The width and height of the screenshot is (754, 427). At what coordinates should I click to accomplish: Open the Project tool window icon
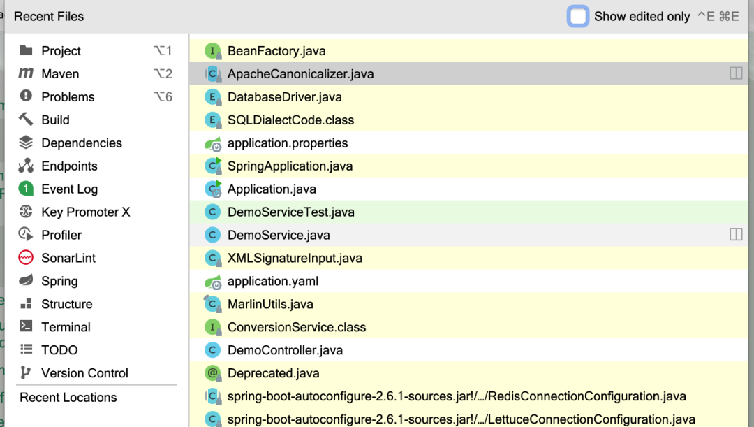tap(26, 50)
